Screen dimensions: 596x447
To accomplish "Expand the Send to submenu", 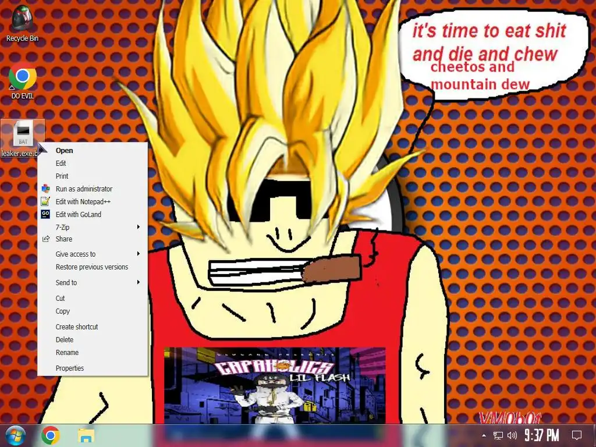I will point(93,283).
